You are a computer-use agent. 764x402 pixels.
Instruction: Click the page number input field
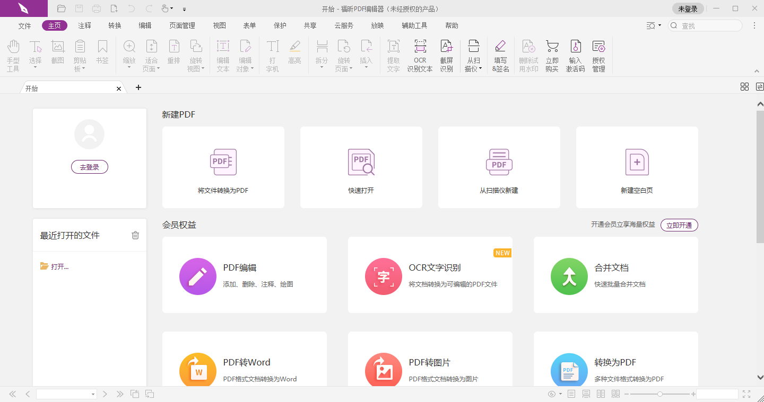pos(64,394)
